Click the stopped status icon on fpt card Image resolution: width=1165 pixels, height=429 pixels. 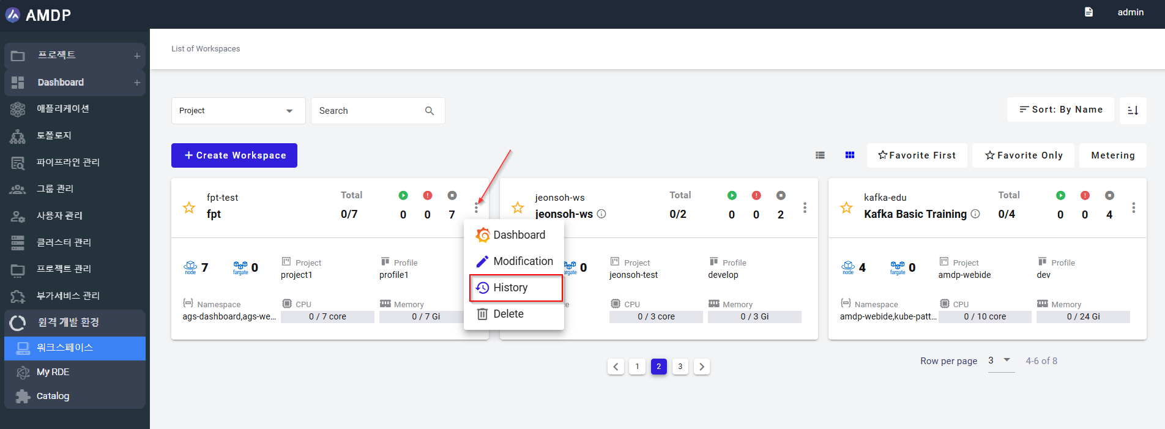point(452,195)
